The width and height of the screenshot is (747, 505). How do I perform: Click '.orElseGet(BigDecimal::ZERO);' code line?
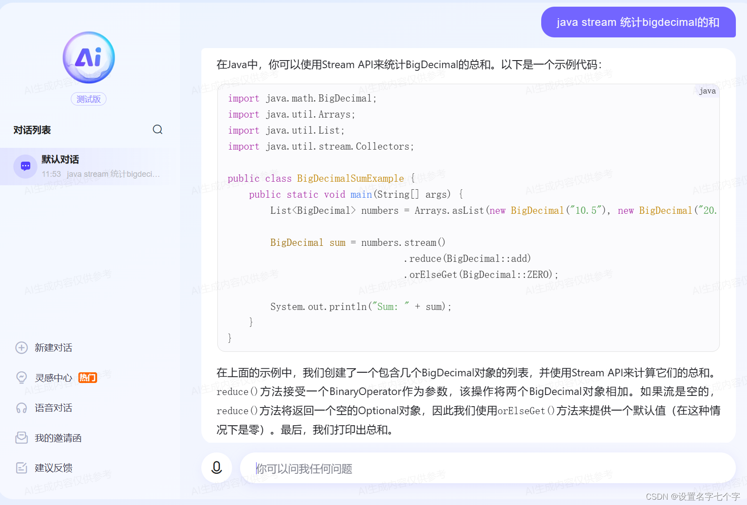pos(481,275)
